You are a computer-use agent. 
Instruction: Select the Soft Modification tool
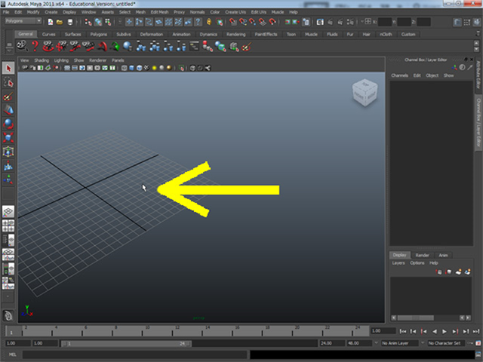pos(8,165)
